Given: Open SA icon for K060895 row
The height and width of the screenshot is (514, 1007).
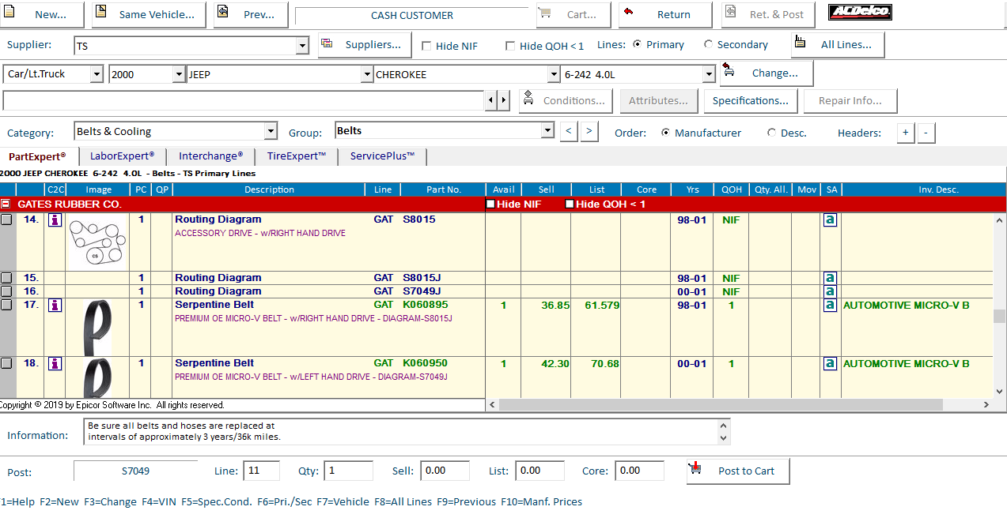Looking at the screenshot, I should [x=830, y=306].
